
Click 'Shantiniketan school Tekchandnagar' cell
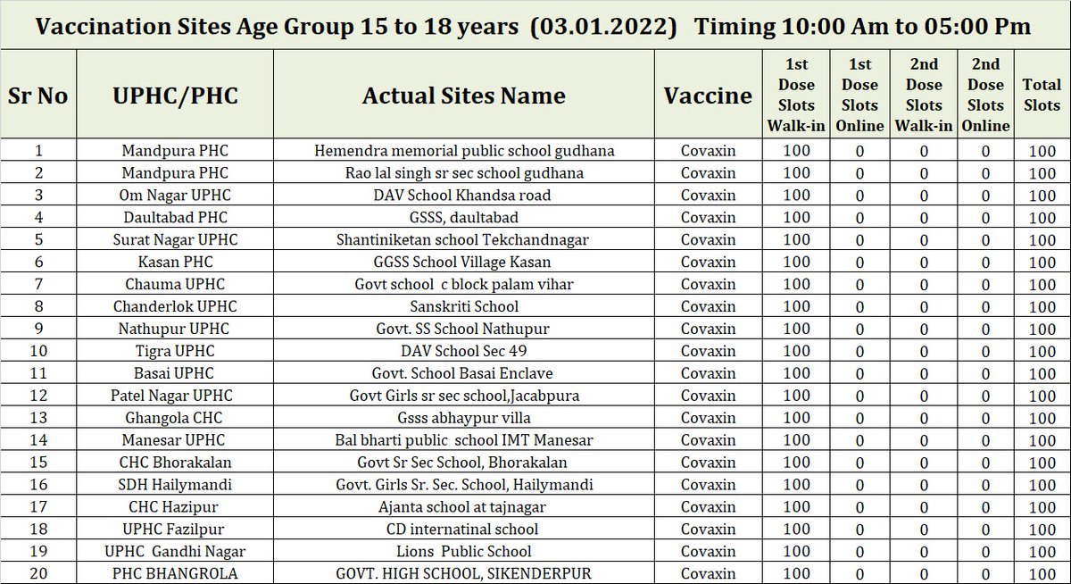464,240
